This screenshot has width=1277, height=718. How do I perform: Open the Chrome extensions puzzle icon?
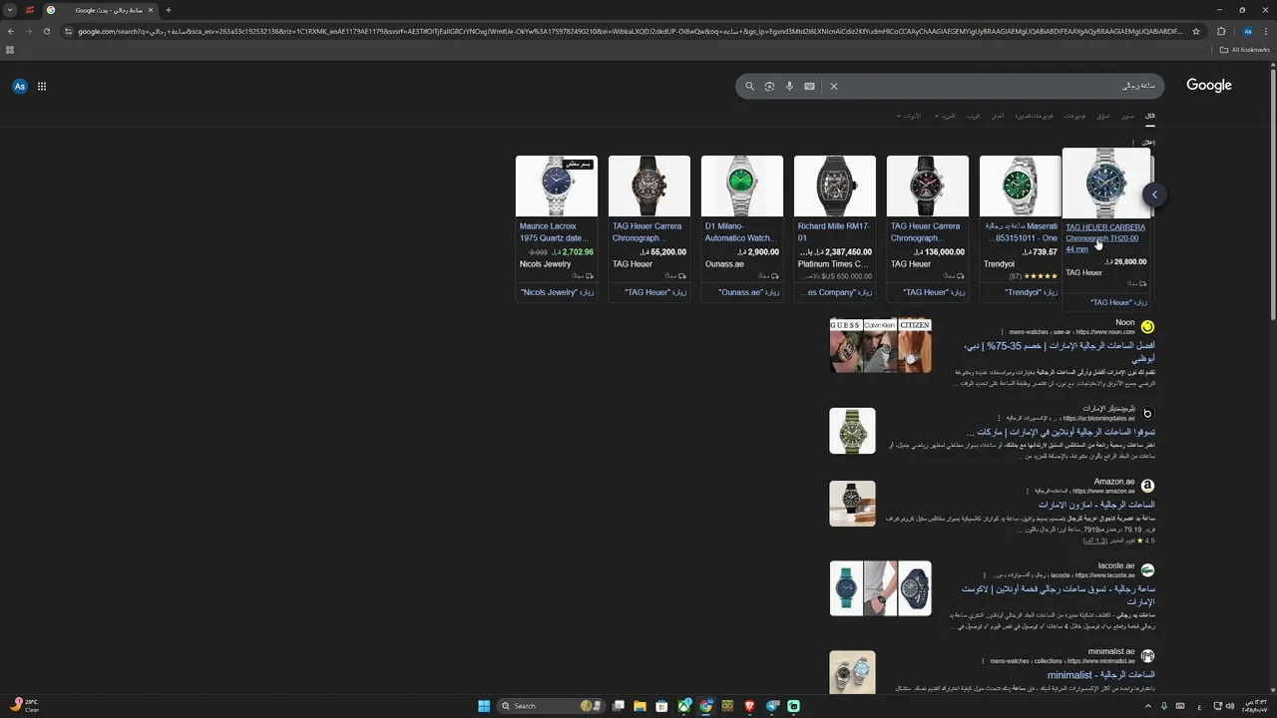click(1221, 31)
